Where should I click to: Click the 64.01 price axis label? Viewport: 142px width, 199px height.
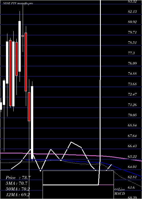tap(132, 167)
